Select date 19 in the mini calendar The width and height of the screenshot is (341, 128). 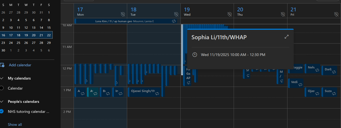(x=26, y=35)
